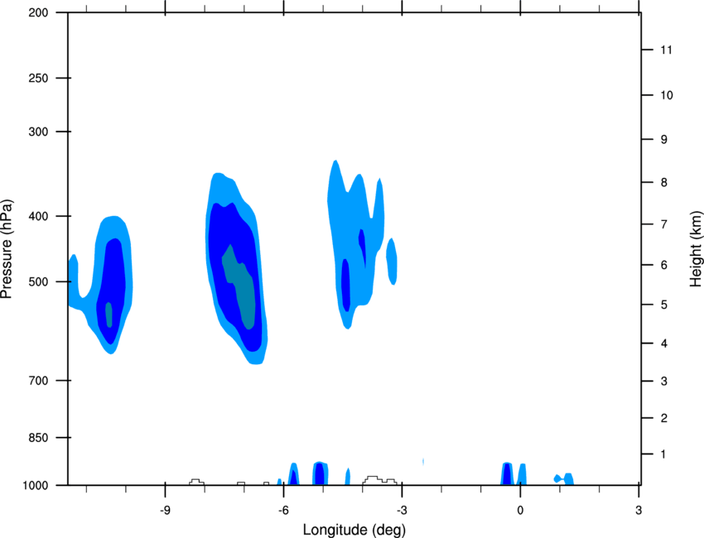Click the "Longitude (deg)" axis title
This screenshot has height=538, width=704.
[x=354, y=530]
